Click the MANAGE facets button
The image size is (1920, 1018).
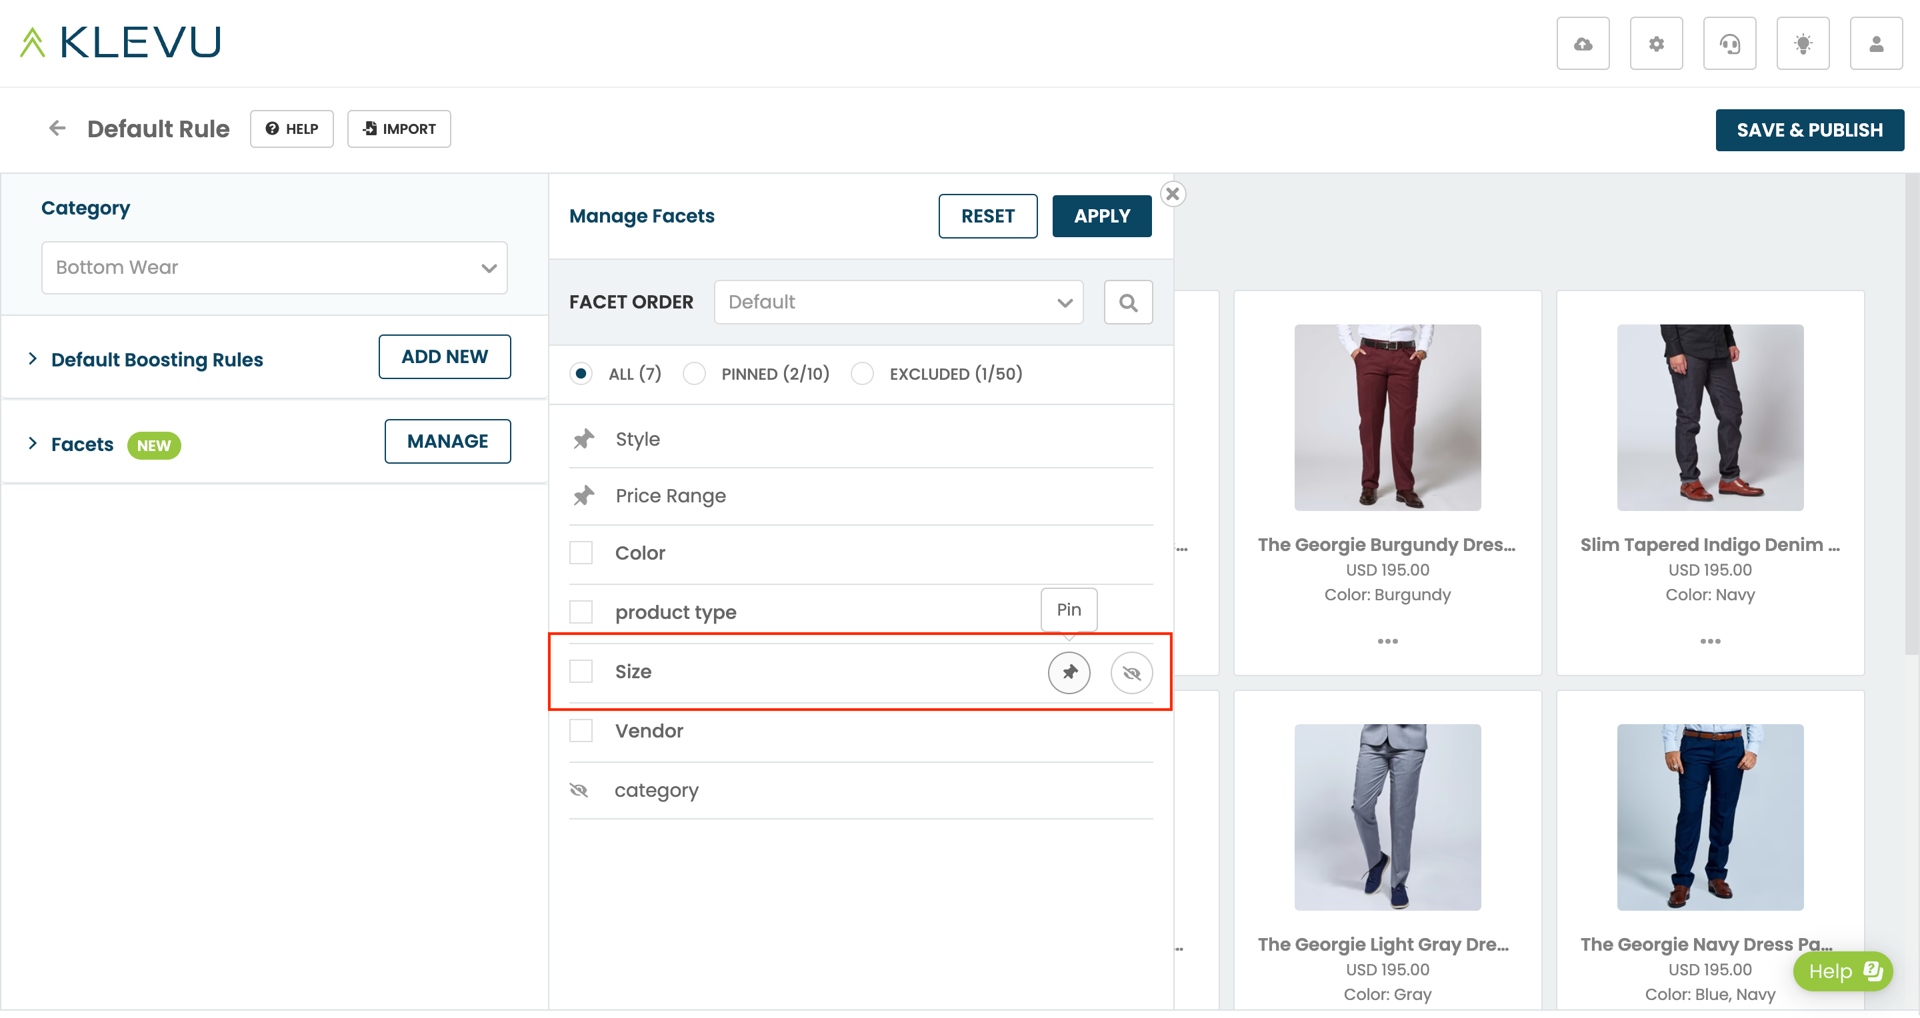click(x=447, y=442)
